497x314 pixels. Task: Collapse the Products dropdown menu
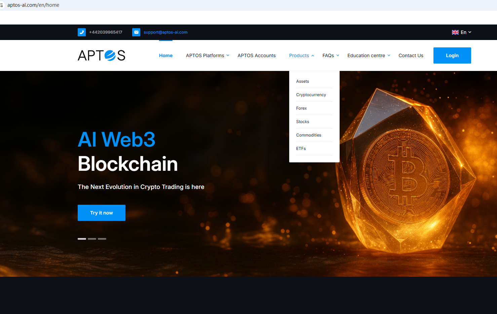(302, 55)
